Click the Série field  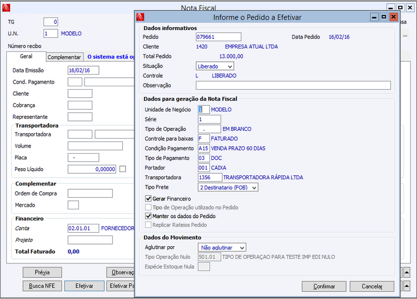tap(209, 119)
